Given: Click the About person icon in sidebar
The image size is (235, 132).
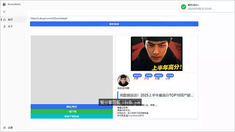Looking at the screenshot, I should click(x=4, y=27).
